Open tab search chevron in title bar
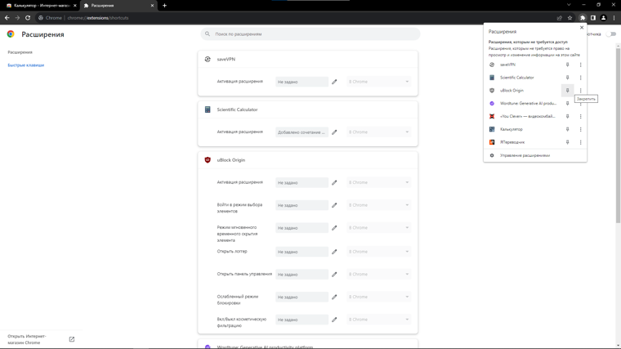621x349 pixels. pos(569,5)
